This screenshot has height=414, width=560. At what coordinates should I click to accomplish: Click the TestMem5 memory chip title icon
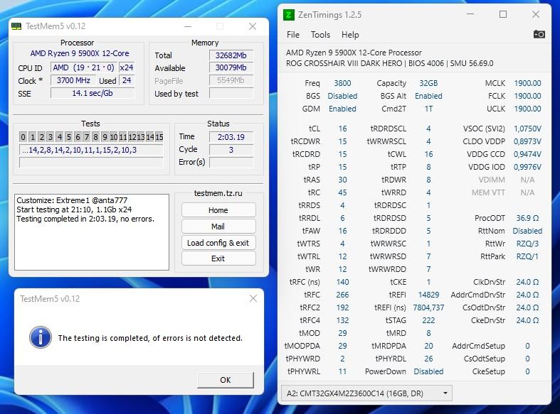(x=16, y=26)
